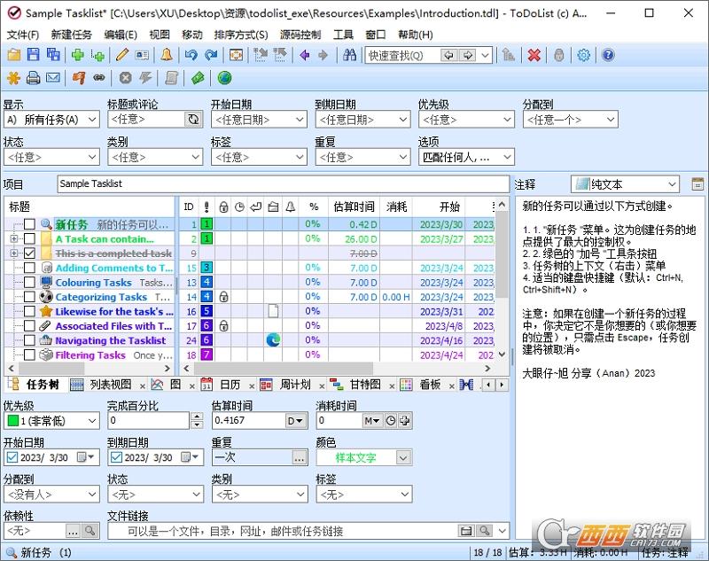Expand the 'This is a completed task' node
The width and height of the screenshot is (709, 561).
14,253
